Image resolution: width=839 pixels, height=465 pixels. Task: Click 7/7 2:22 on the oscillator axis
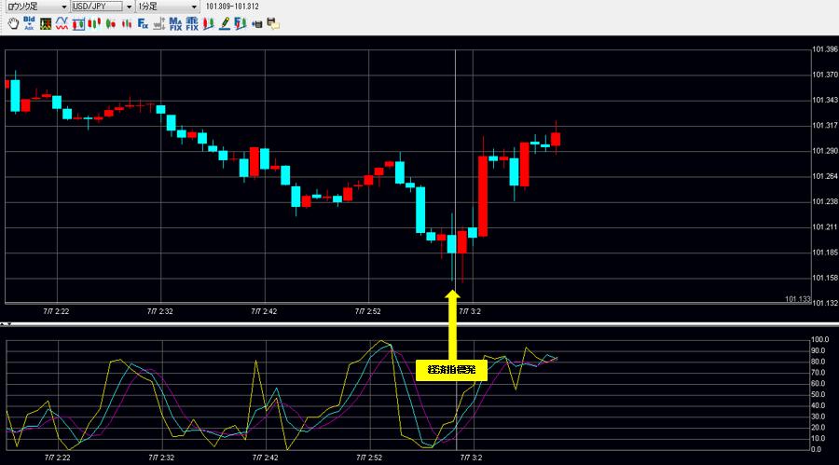click(57, 458)
